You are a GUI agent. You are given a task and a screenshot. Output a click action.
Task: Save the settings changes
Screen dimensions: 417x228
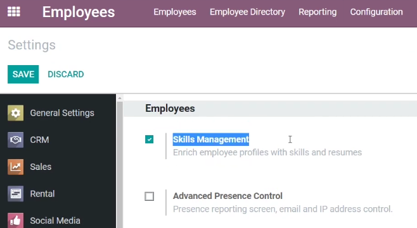point(23,75)
